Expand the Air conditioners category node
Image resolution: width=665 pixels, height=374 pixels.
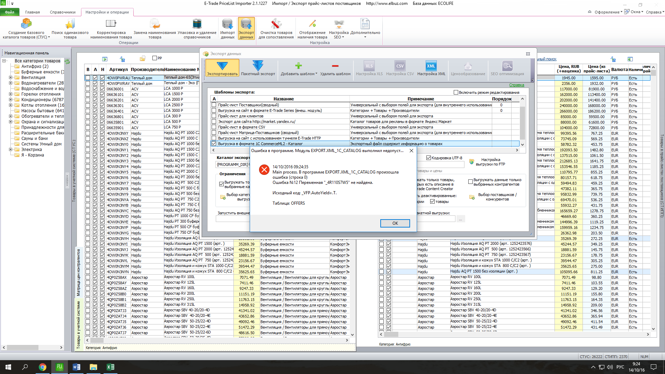click(x=10, y=100)
